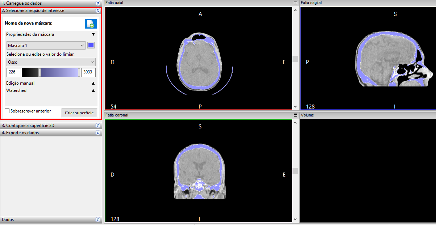Click the create new mask icon
Viewport: 436px width, 225px height.
pyautogui.click(x=91, y=24)
